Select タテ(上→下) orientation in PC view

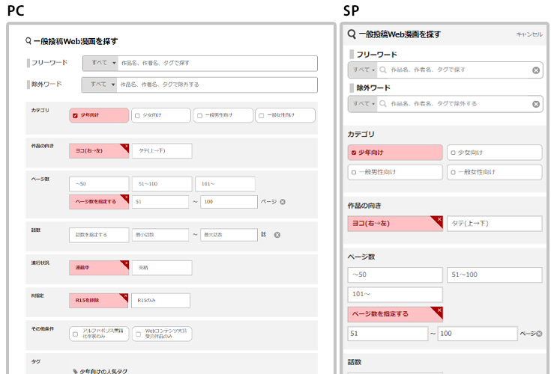(161, 151)
